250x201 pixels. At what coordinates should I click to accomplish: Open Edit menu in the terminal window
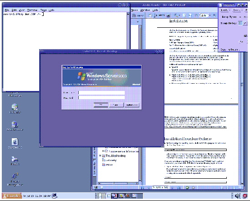pyautogui.click(x=14, y=10)
